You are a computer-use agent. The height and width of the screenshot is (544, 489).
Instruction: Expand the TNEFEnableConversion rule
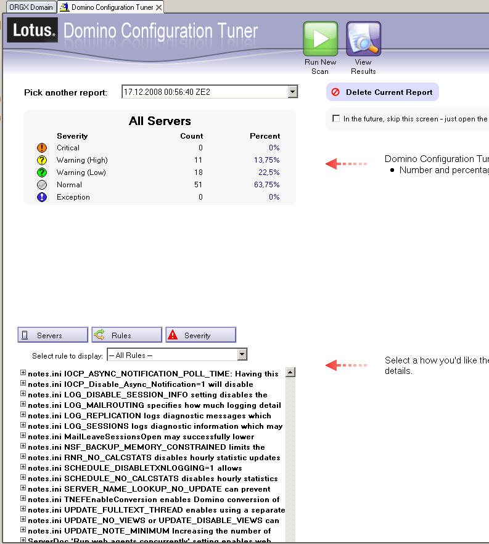tap(23, 498)
